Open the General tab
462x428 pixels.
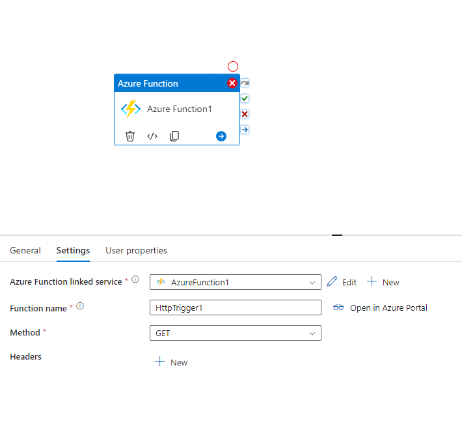[25, 250]
